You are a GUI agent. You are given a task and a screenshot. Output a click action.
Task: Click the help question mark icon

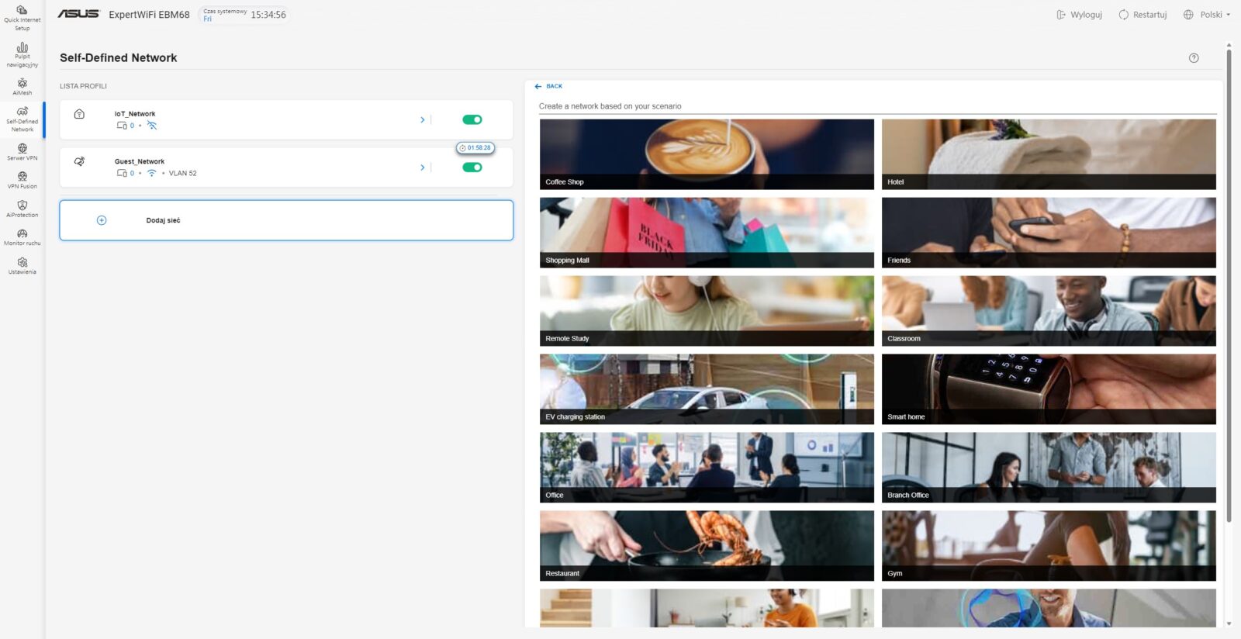tap(1194, 58)
